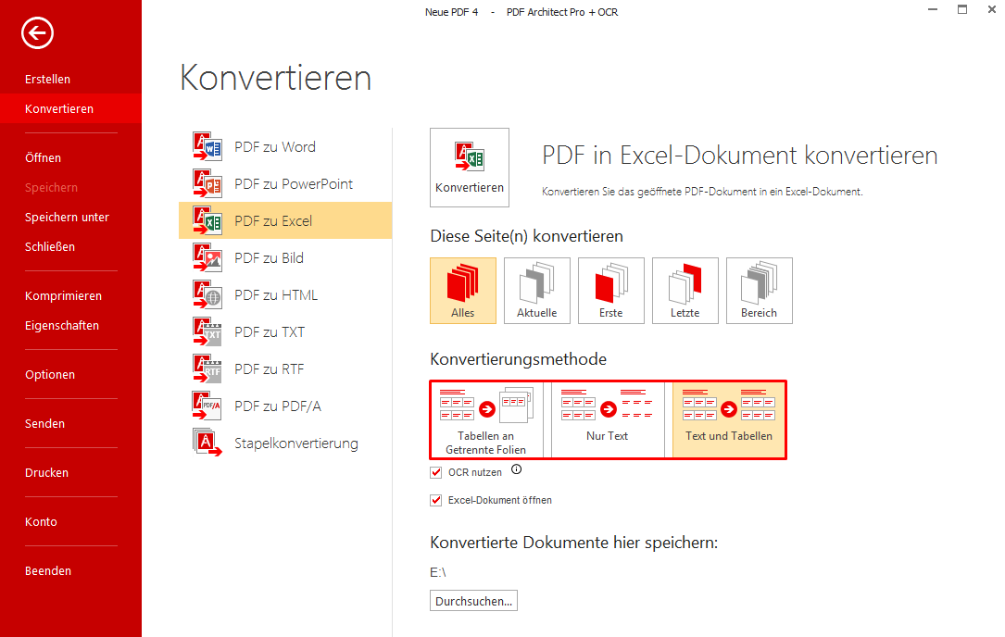The image size is (1005, 637).
Task: Minimize the PDF Architect window
Action: pos(933,9)
